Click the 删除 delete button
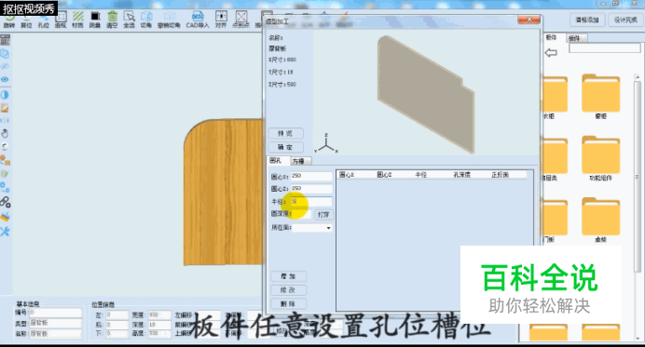645x347 pixels. coord(288,304)
